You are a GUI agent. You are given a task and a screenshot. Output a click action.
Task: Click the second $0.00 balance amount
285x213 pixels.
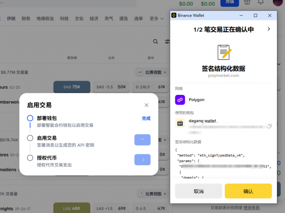tap(208, 4)
